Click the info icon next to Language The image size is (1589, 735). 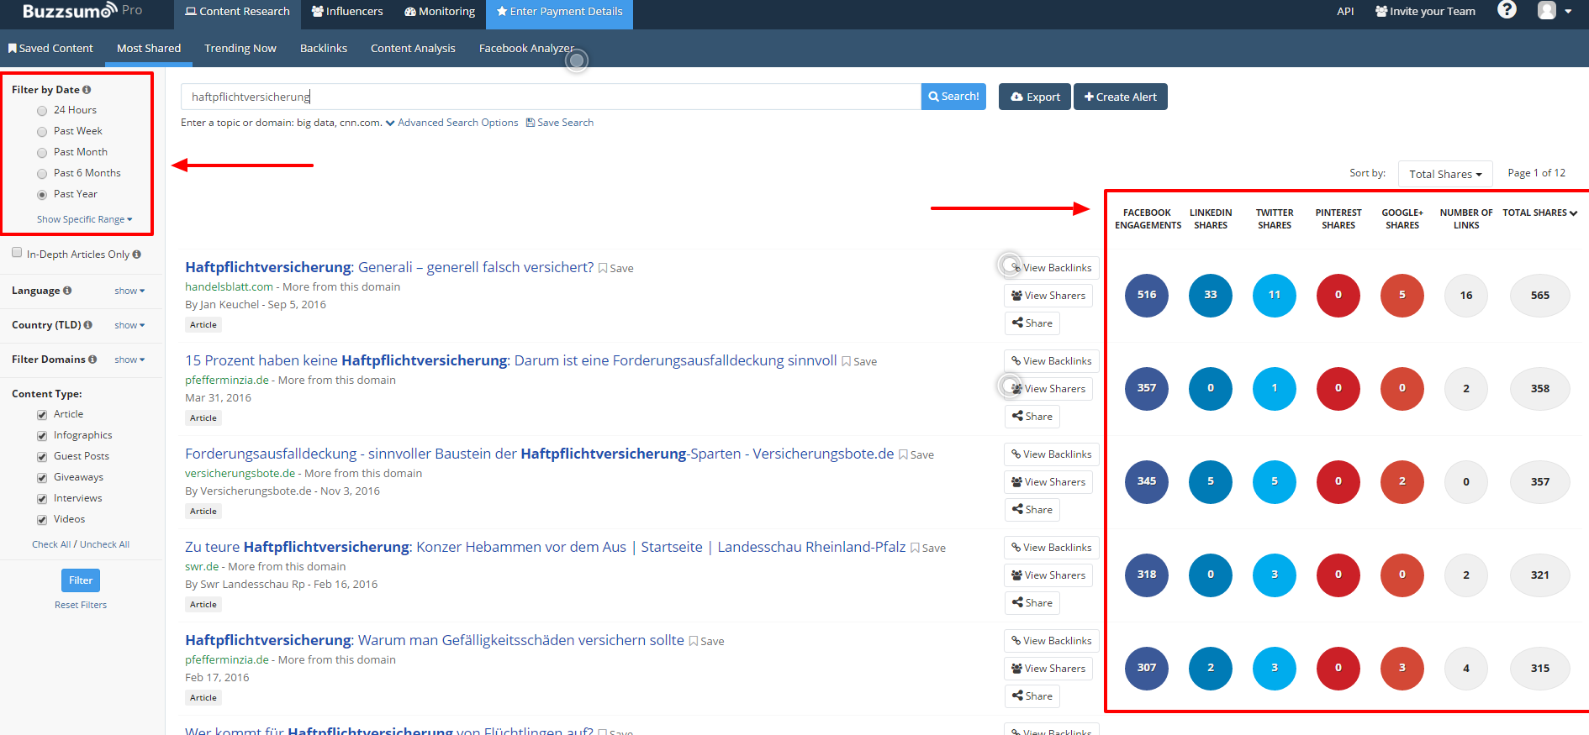[x=67, y=291]
